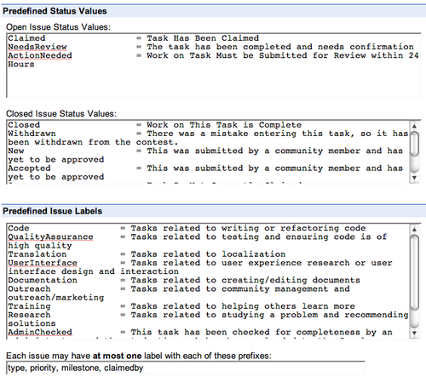The height and width of the screenshot is (382, 426).
Task: Click 'Hours' wrapped line in open statuses
Action: coord(21,64)
